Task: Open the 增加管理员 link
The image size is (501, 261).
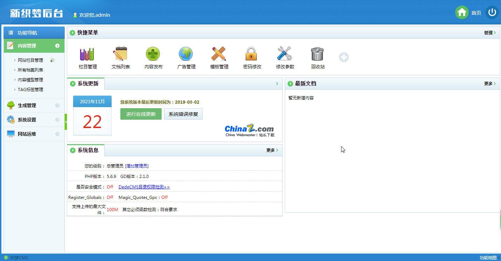Action: (x=137, y=166)
